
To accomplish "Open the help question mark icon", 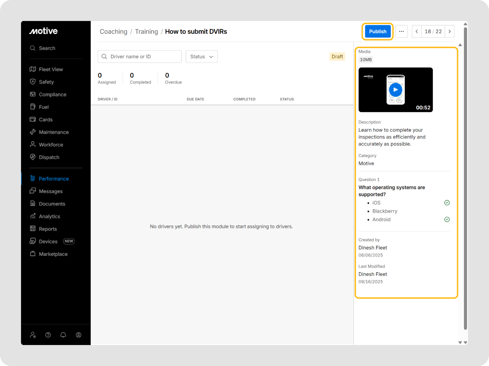I will 48,335.
